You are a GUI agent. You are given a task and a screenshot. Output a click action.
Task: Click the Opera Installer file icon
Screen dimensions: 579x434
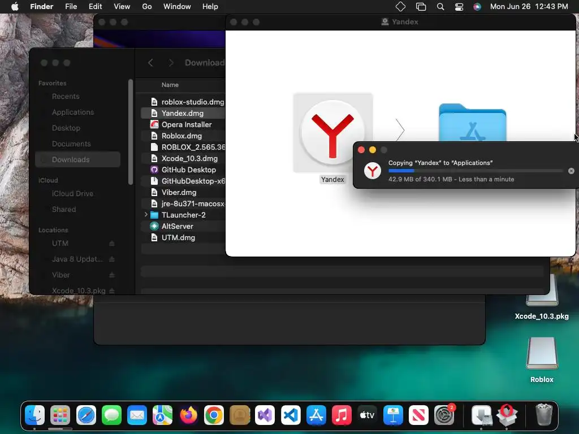point(154,125)
